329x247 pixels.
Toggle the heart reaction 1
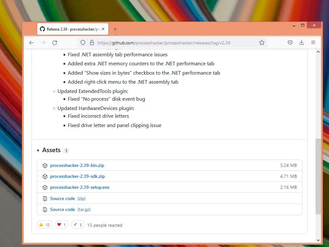61,225
